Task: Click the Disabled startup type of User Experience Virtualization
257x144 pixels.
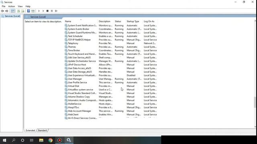Action: pos(131,76)
